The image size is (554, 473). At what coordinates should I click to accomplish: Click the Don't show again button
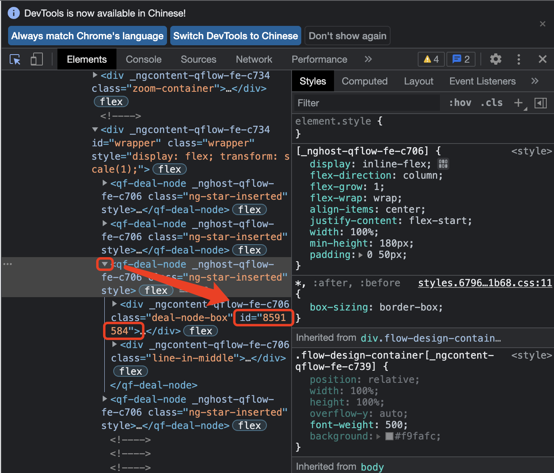tap(347, 36)
